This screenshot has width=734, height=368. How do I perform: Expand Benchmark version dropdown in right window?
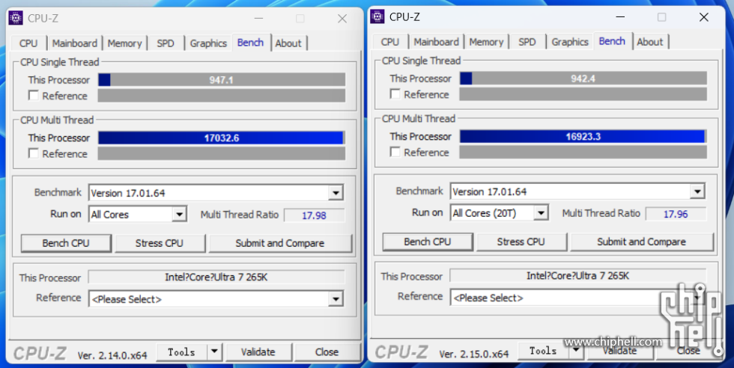(697, 191)
